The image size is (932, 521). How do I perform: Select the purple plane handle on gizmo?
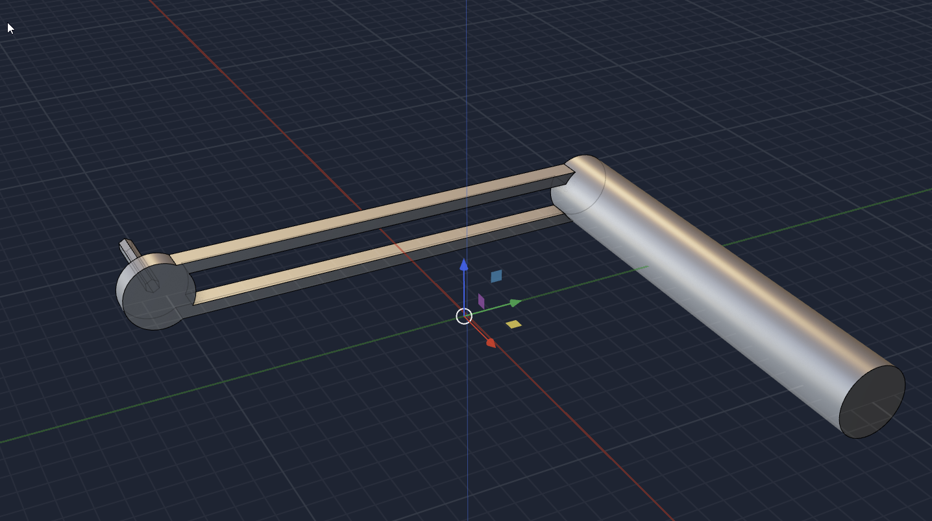[481, 301]
